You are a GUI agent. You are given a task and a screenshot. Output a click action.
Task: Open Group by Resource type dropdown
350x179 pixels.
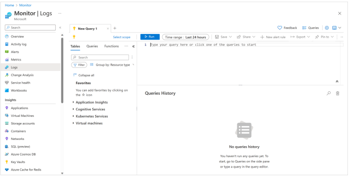(112, 65)
